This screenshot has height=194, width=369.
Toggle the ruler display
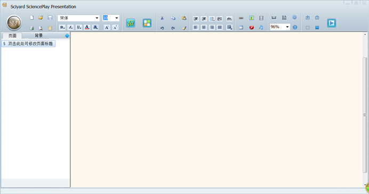[x=274, y=18]
